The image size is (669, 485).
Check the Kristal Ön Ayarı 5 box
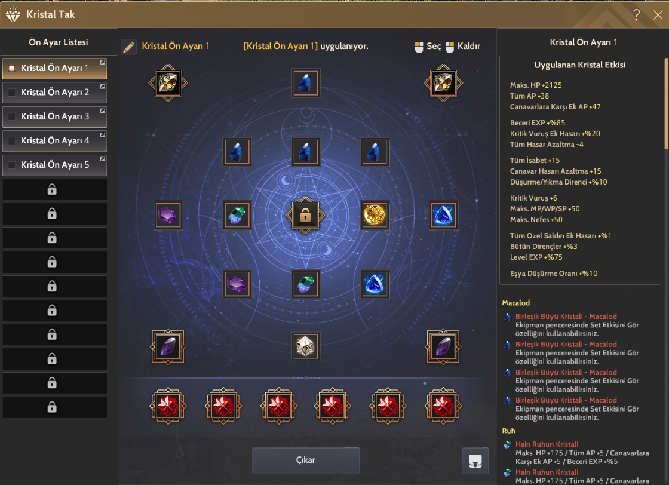click(x=12, y=165)
